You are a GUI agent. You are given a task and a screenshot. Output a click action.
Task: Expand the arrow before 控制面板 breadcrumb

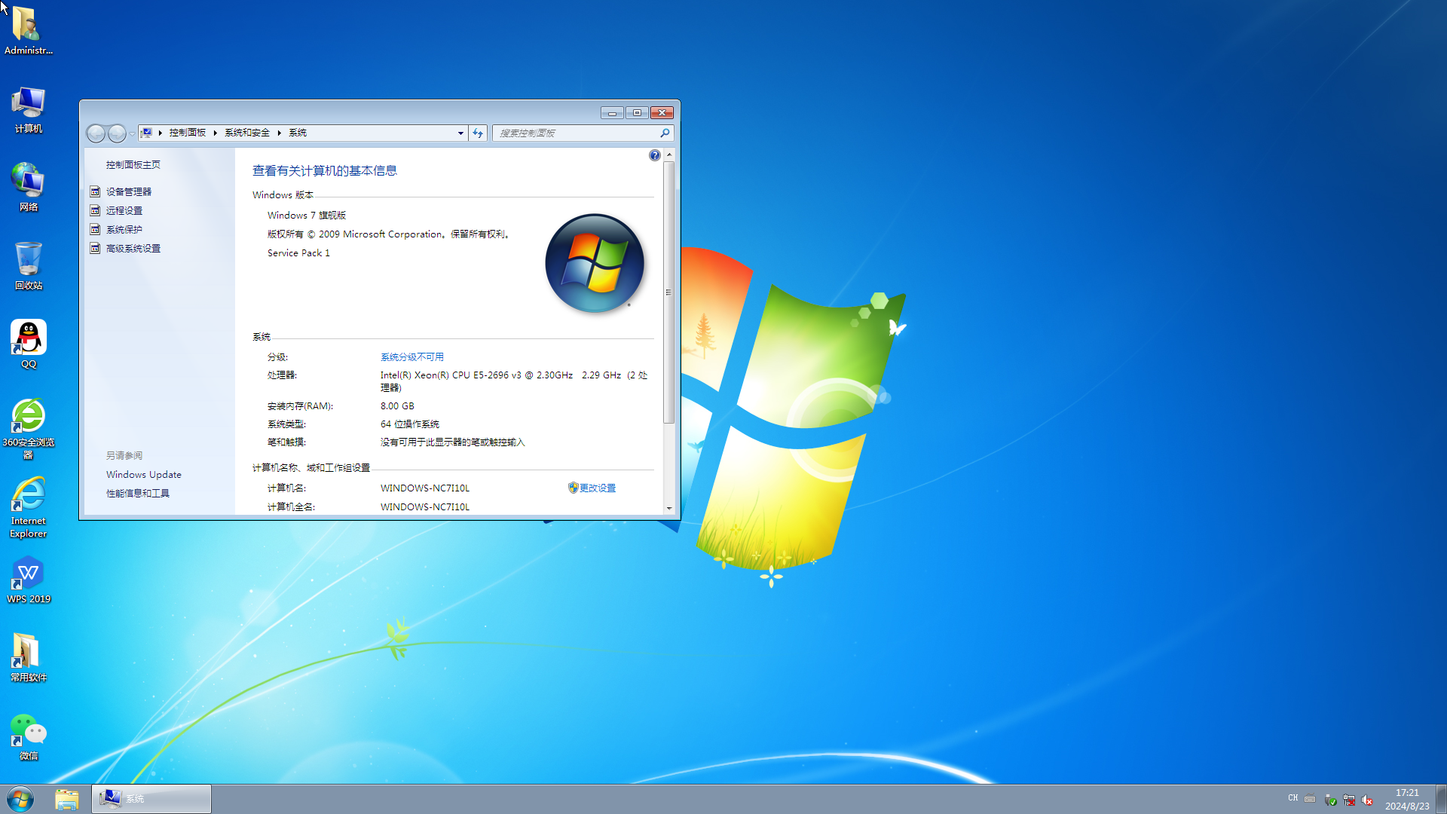click(161, 133)
